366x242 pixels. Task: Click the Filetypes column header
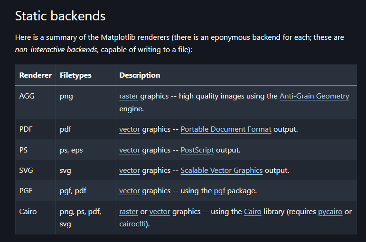click(x=75, y=75)
